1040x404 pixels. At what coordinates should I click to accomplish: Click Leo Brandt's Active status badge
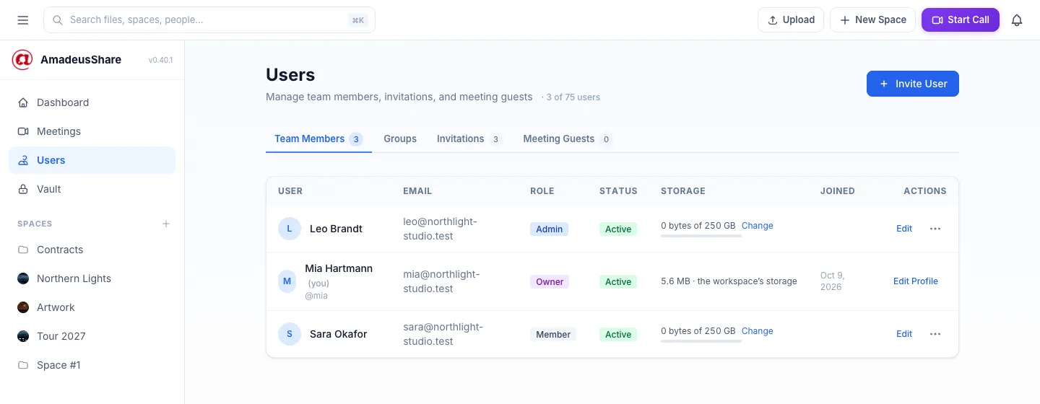(x=618, y=229)
